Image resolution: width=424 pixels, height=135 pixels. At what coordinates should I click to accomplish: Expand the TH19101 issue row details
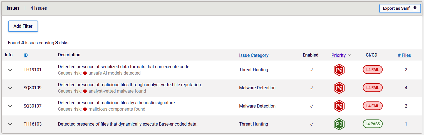point(10,70)
